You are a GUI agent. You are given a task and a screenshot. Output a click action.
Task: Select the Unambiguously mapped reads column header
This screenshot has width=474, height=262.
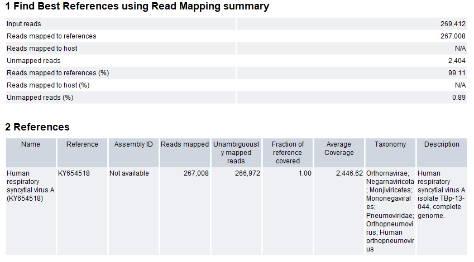coord(236,153)
